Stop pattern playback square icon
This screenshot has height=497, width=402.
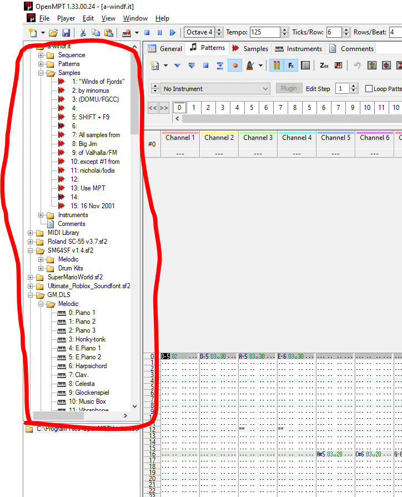point(206,66)
